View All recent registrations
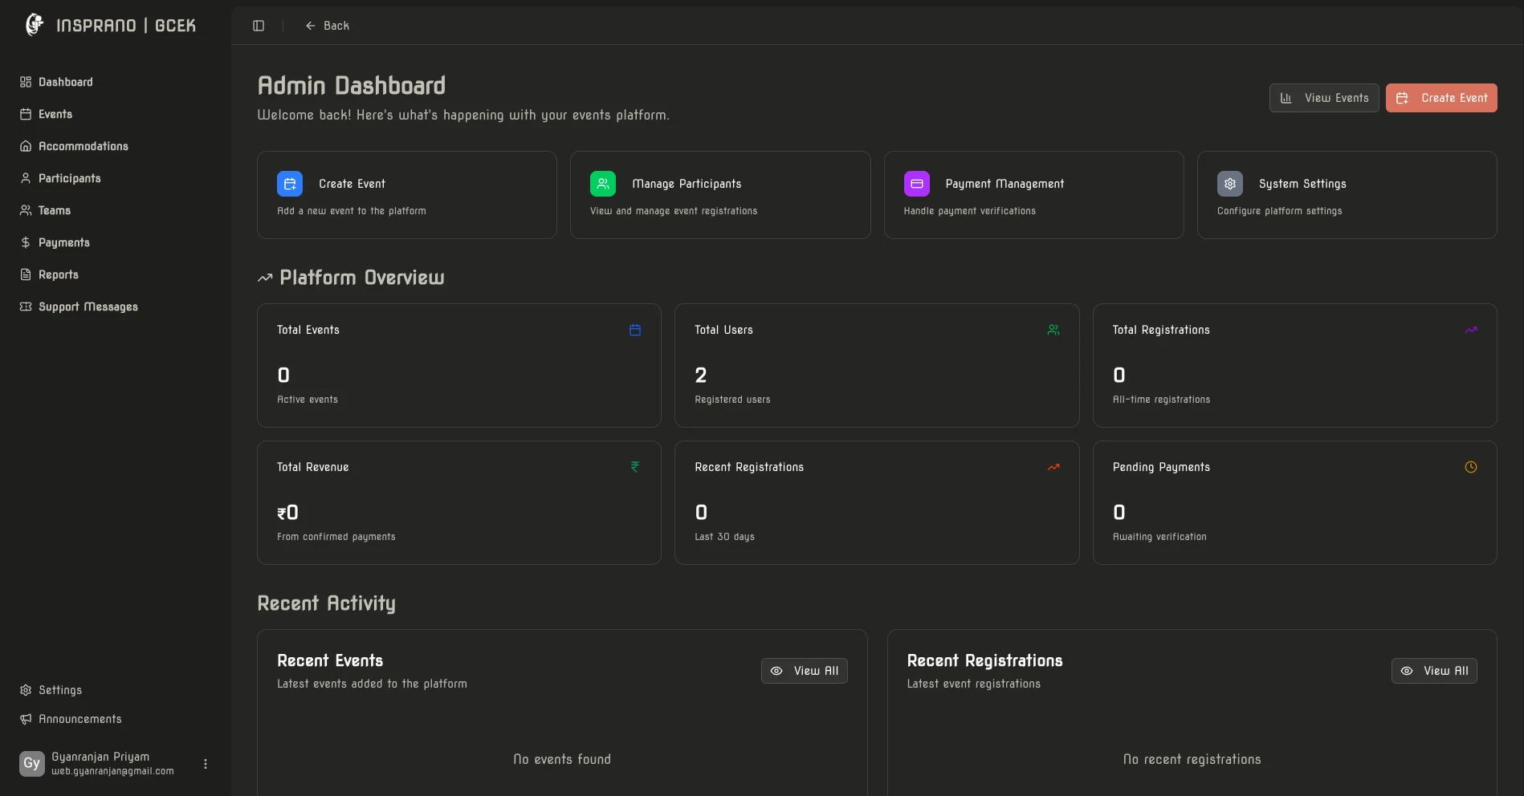 pos(1434,671)
